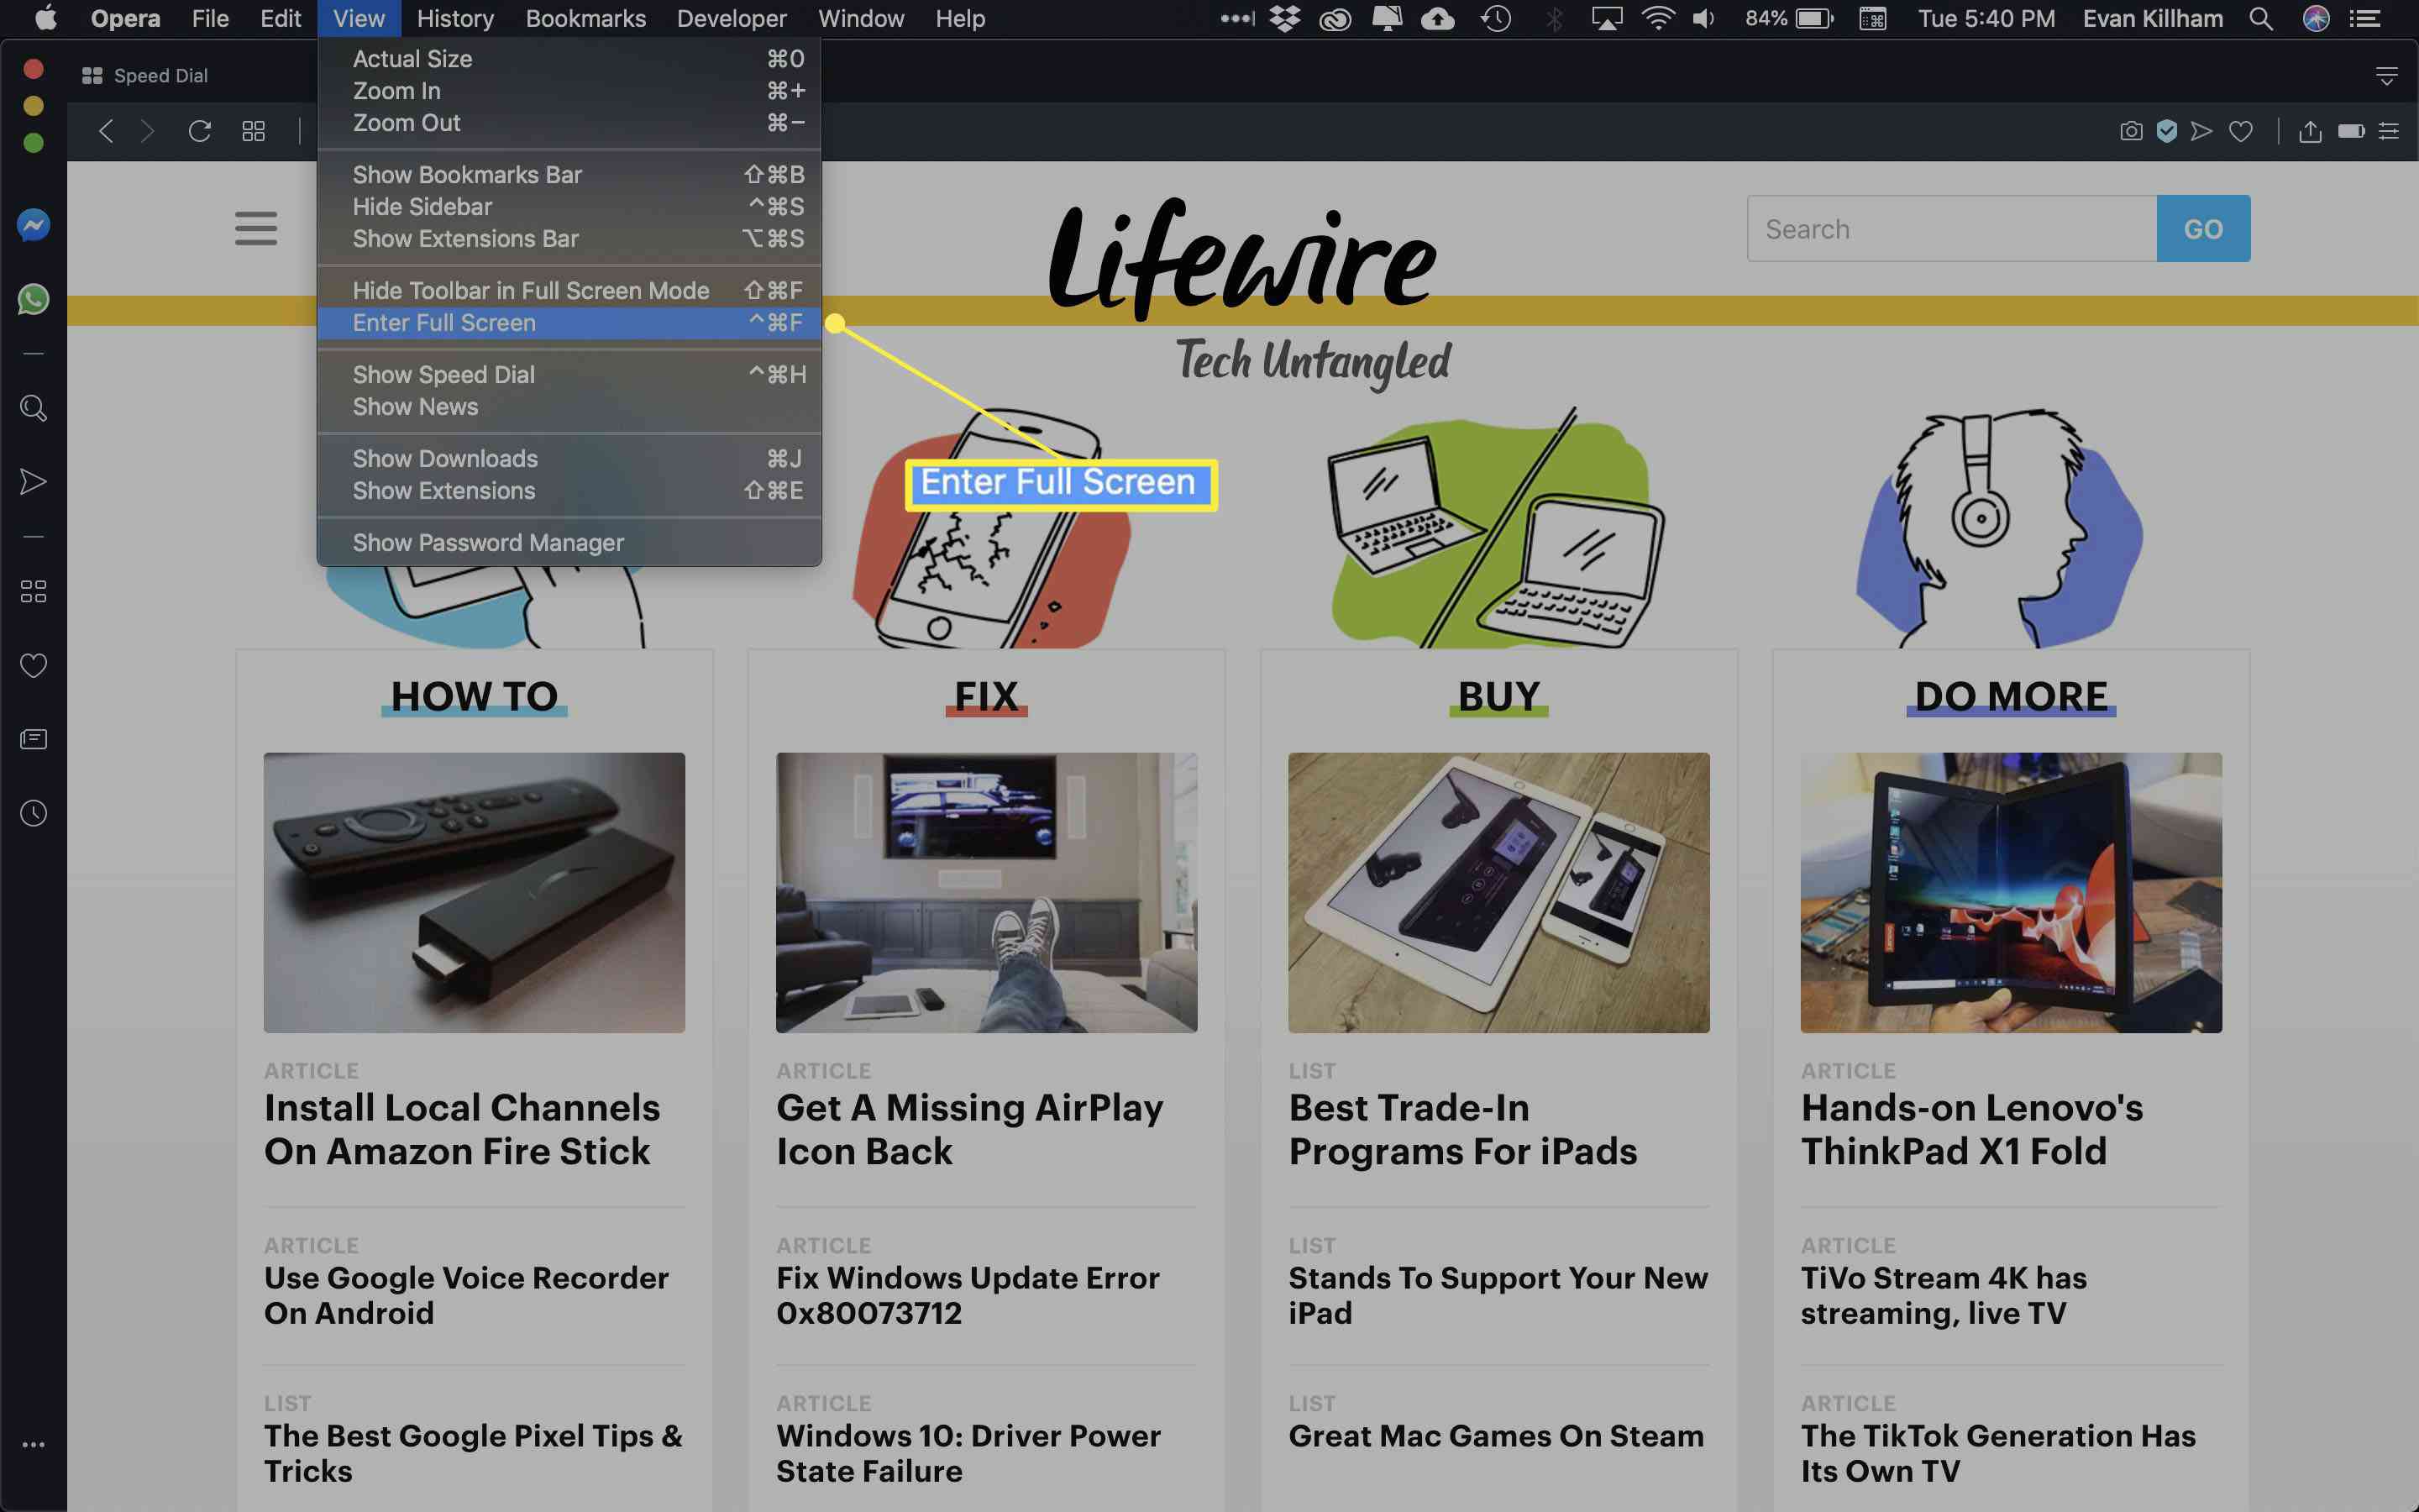Open Easy Setup sliders icon
This screenshot has width=2419, height=1512.
2389,131
